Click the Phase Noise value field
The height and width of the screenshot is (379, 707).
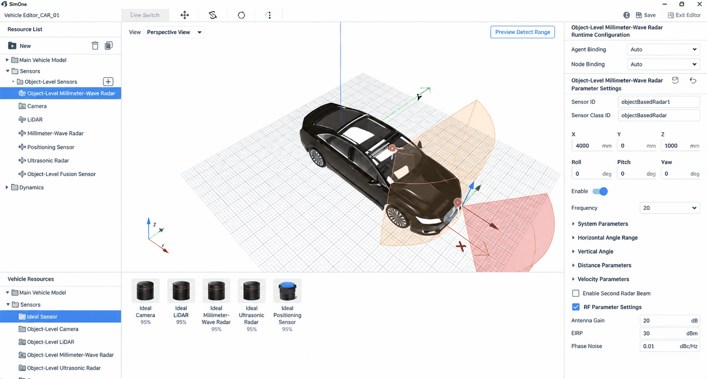coord(669,346)
